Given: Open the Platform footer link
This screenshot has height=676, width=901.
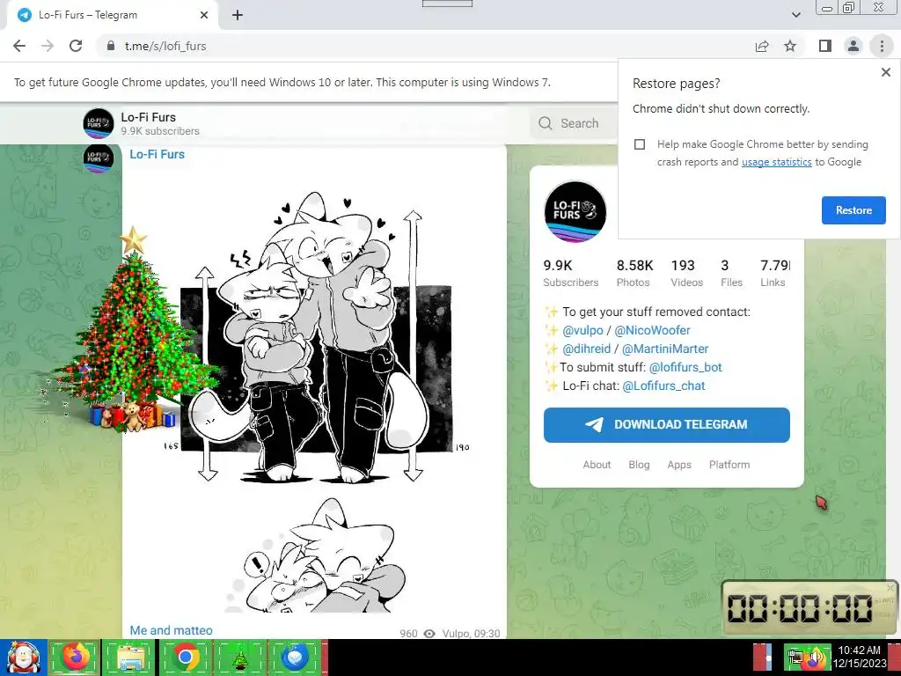Looking at the screenshot, I should click(x=729, y=465).
